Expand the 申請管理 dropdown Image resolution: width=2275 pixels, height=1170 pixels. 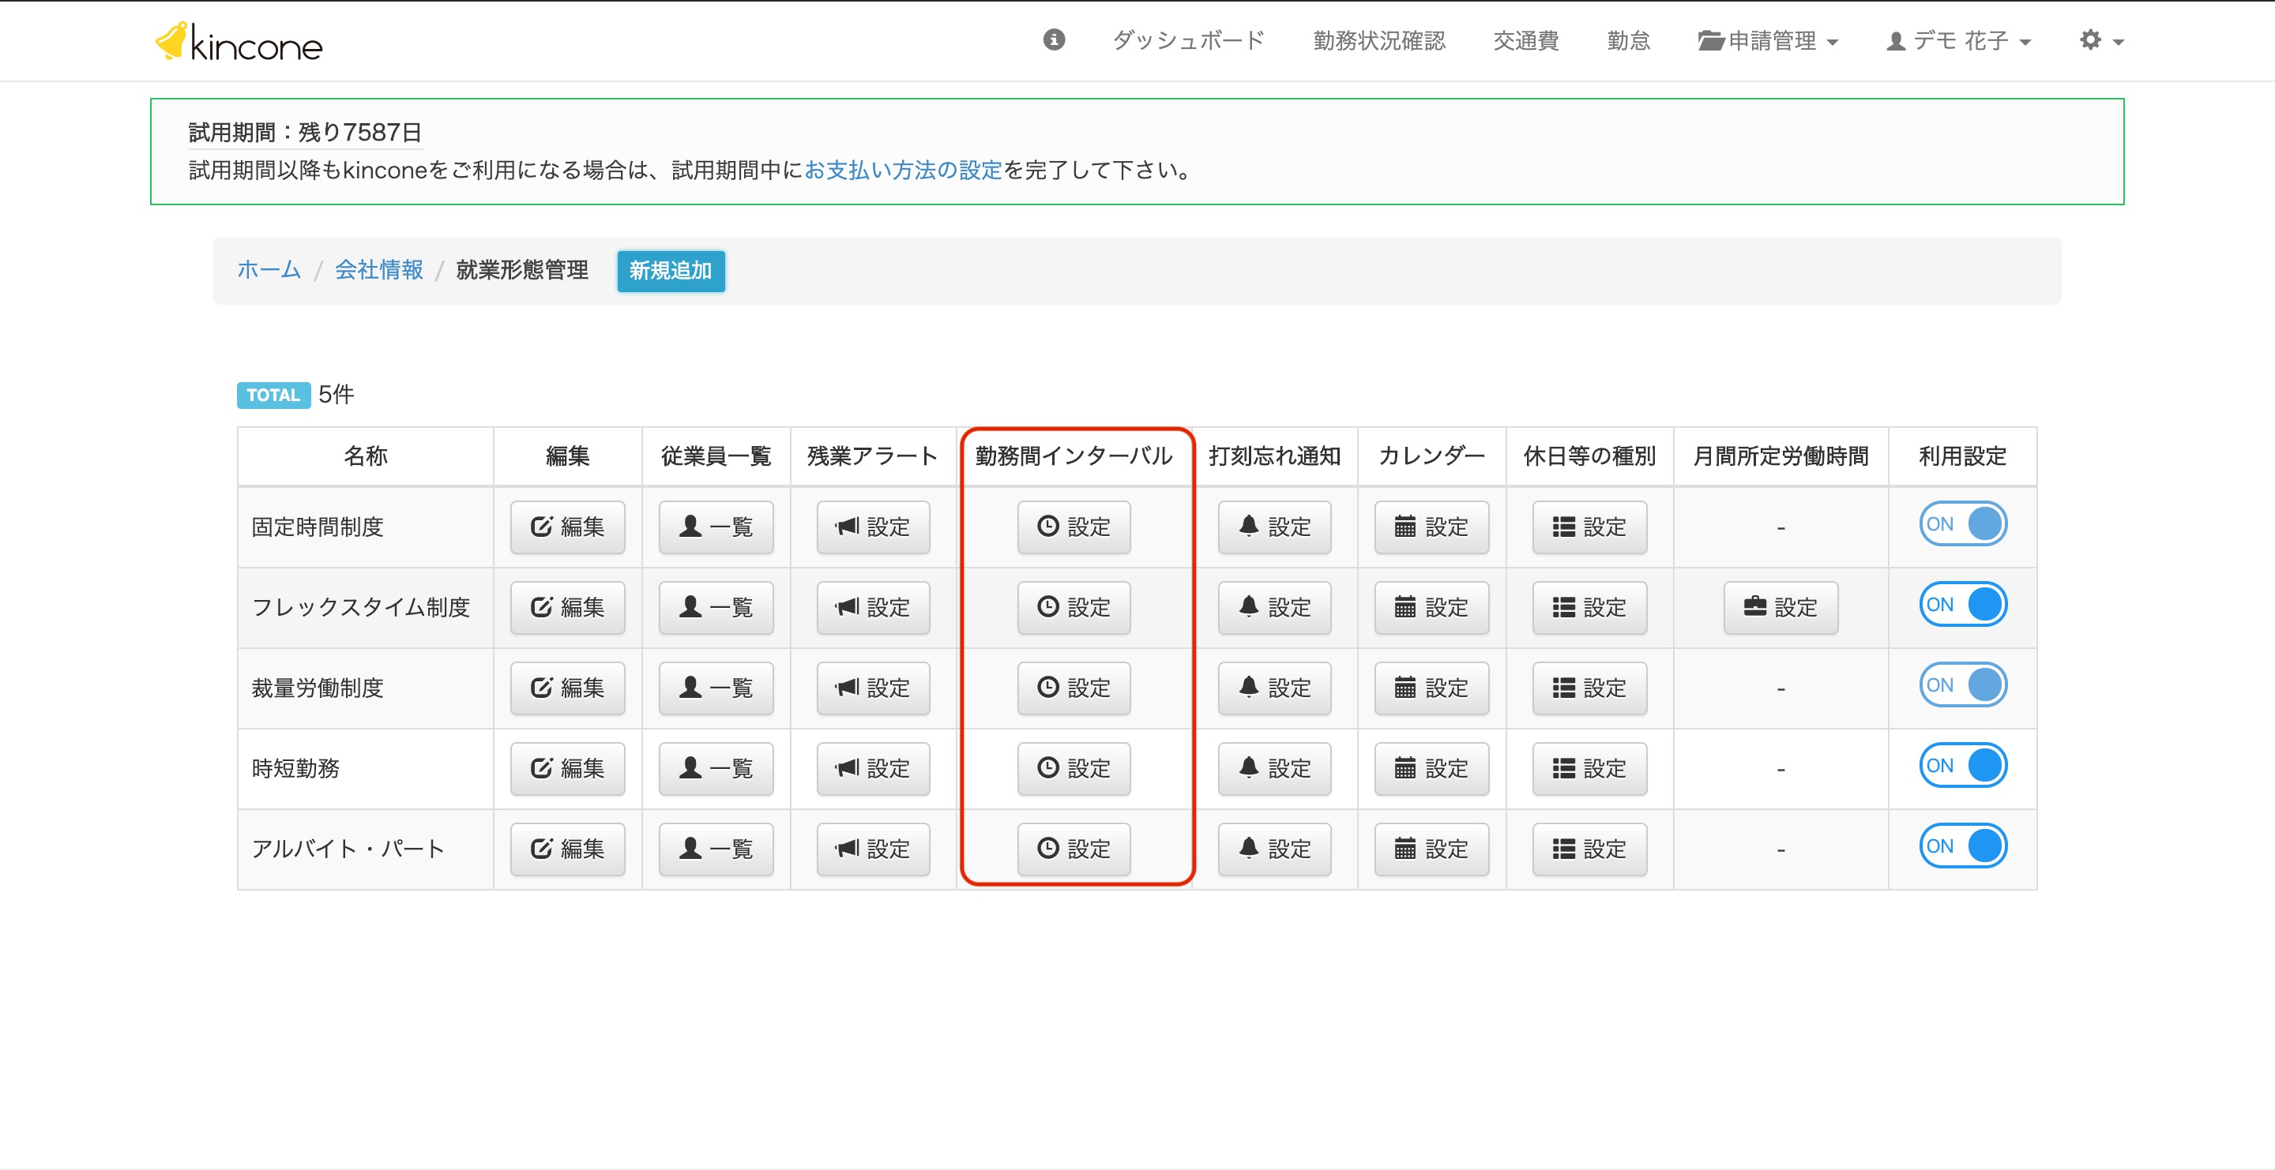point(1767,40)
